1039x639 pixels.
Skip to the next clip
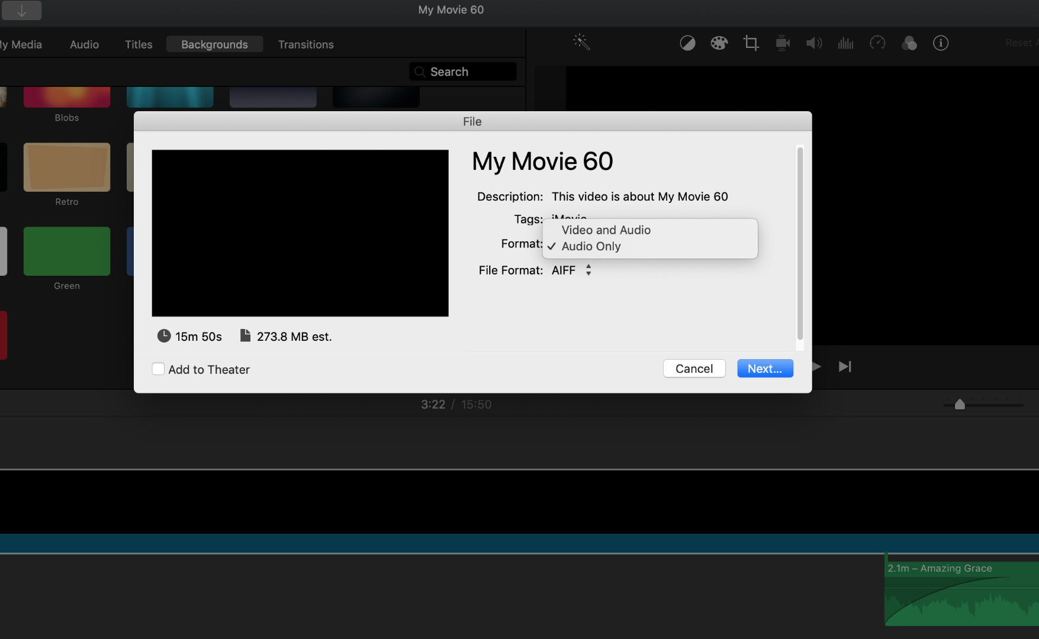(845, 367)
